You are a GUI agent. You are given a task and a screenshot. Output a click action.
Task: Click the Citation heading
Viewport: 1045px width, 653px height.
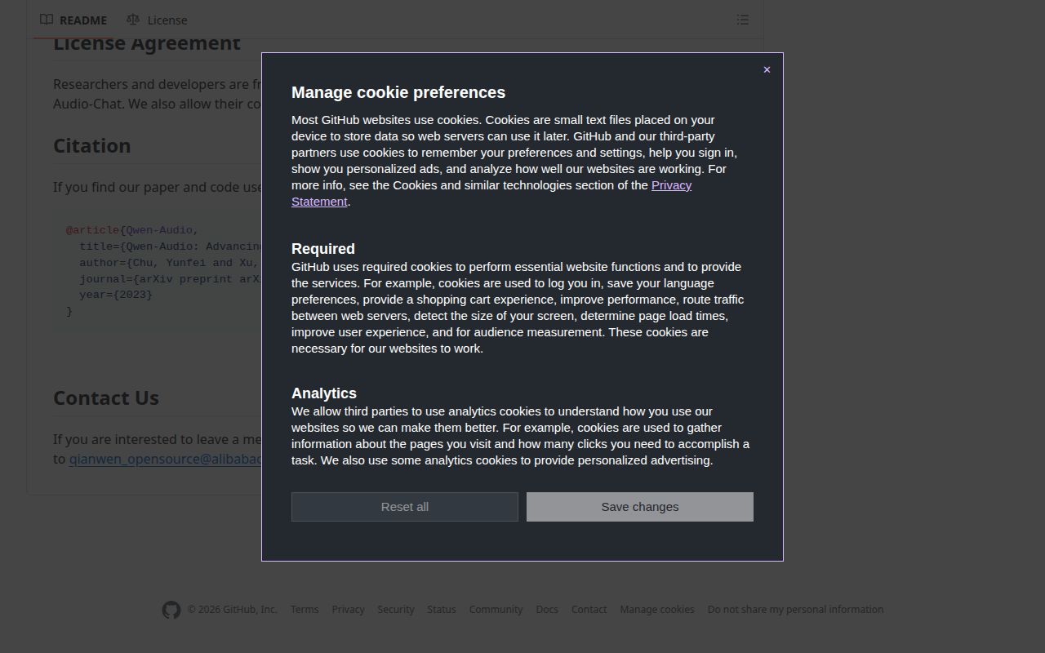(91, 145)
